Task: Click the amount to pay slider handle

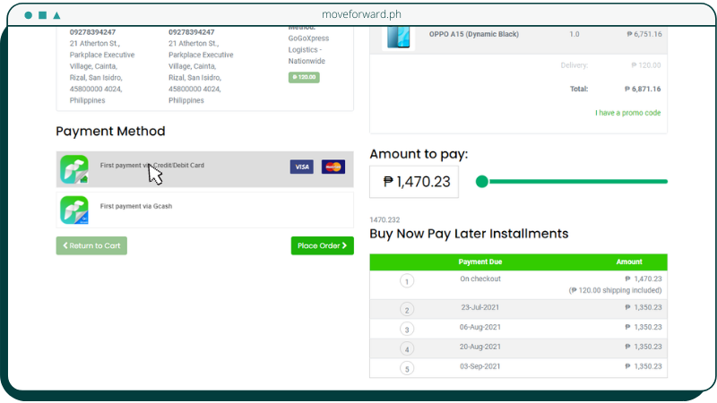Action: (482, 182)
